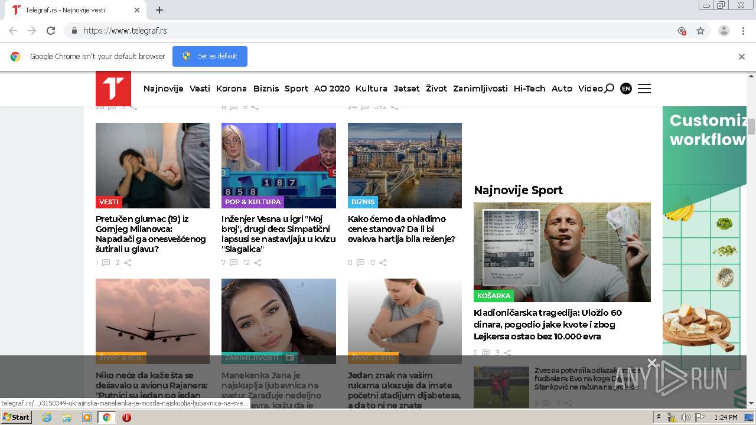Screen dimensions: 756x425
Task: Click the volume icon in system tray
Action: click(685, 417)
